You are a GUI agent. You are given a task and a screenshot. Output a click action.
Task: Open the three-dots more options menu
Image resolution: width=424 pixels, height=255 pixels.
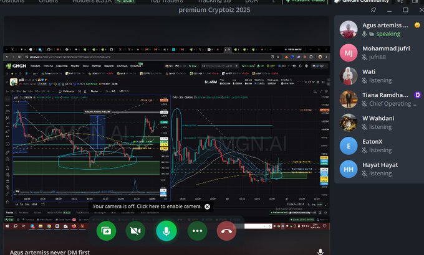click(x=198, y=231)
